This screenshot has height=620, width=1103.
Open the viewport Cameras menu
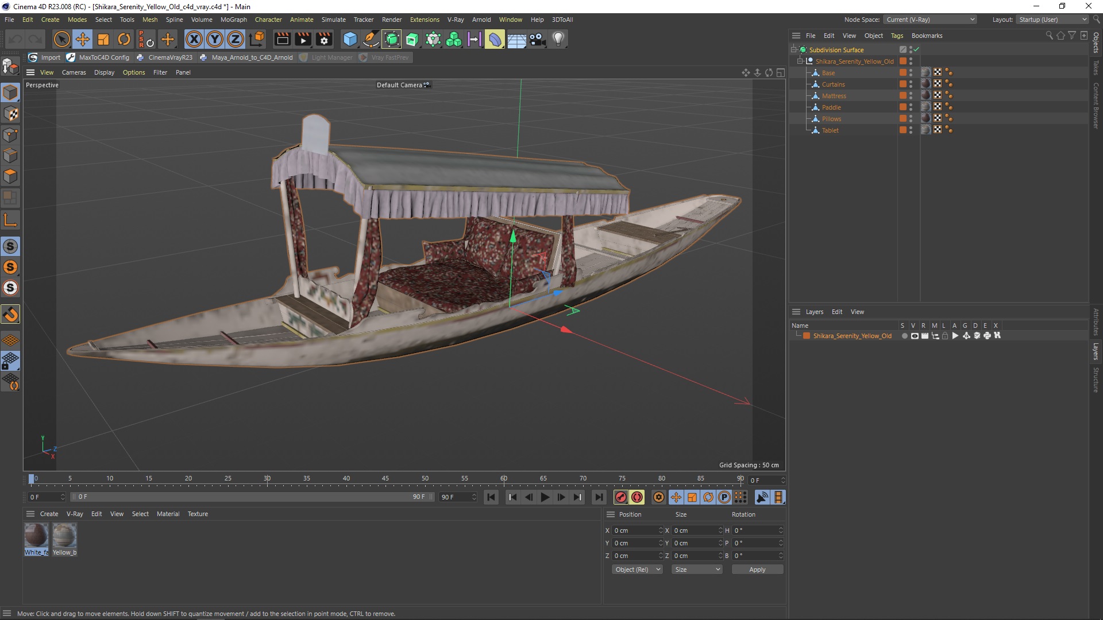point(74,72)
